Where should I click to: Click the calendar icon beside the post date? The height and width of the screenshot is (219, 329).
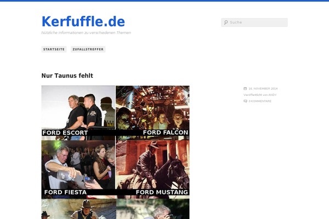(245, 89)
